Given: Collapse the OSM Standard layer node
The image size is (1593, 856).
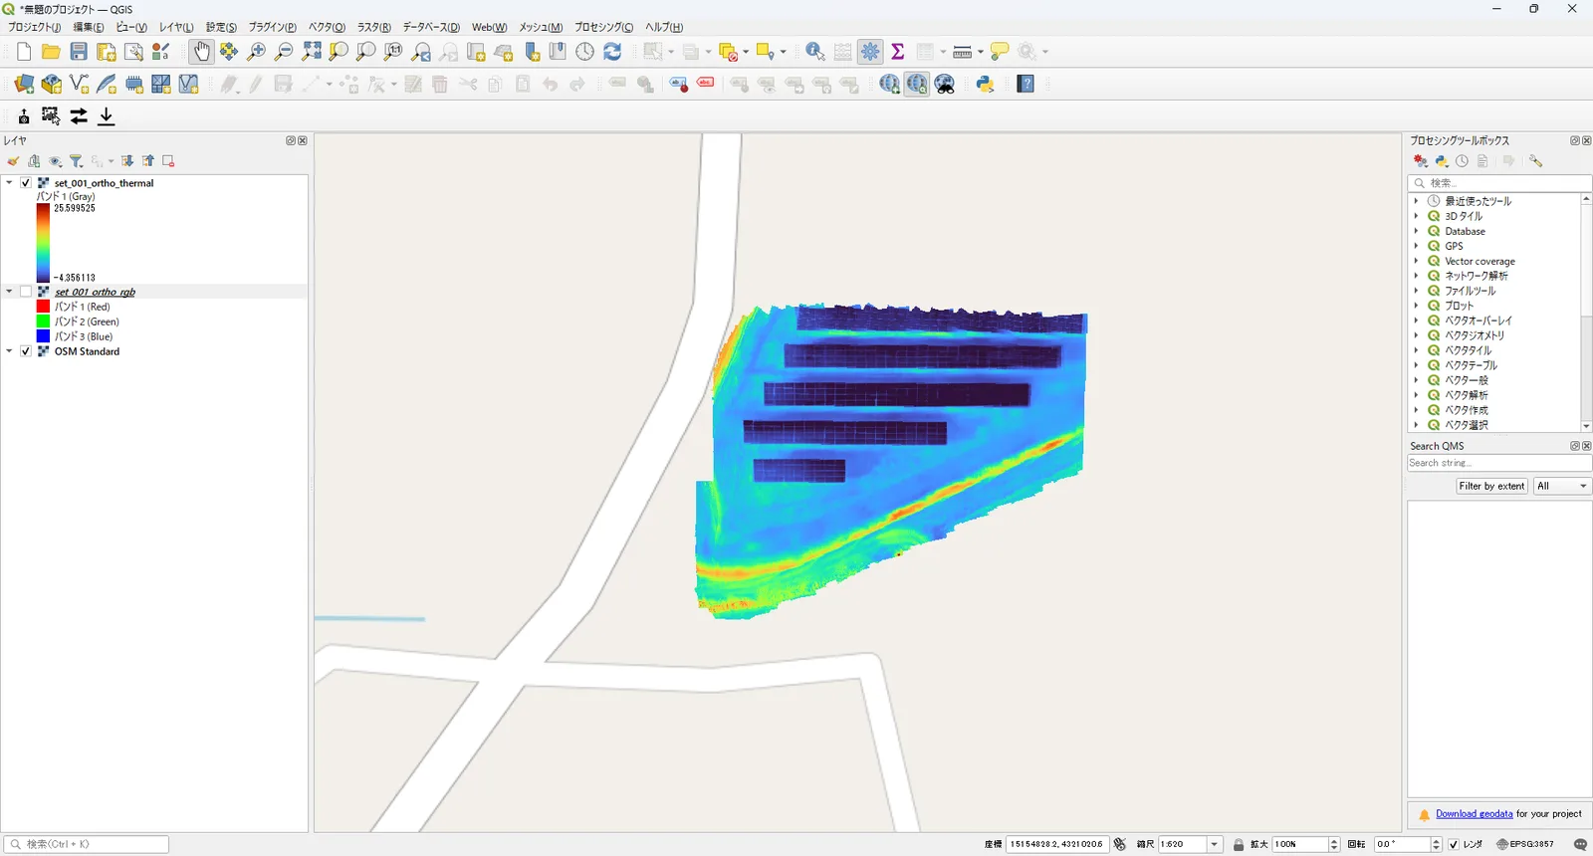Looking at the screenshot, I should pos(9,351).
